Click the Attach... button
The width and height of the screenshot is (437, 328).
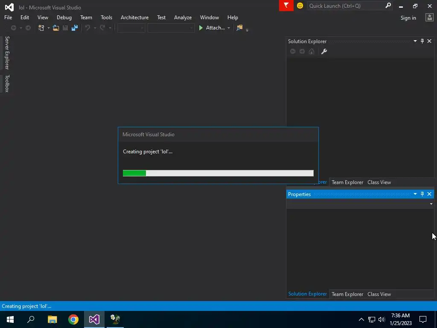tap(215, 28)
